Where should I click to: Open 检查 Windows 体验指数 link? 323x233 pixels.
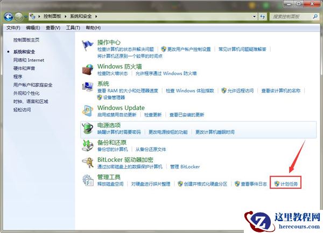[x=190, y=90]
